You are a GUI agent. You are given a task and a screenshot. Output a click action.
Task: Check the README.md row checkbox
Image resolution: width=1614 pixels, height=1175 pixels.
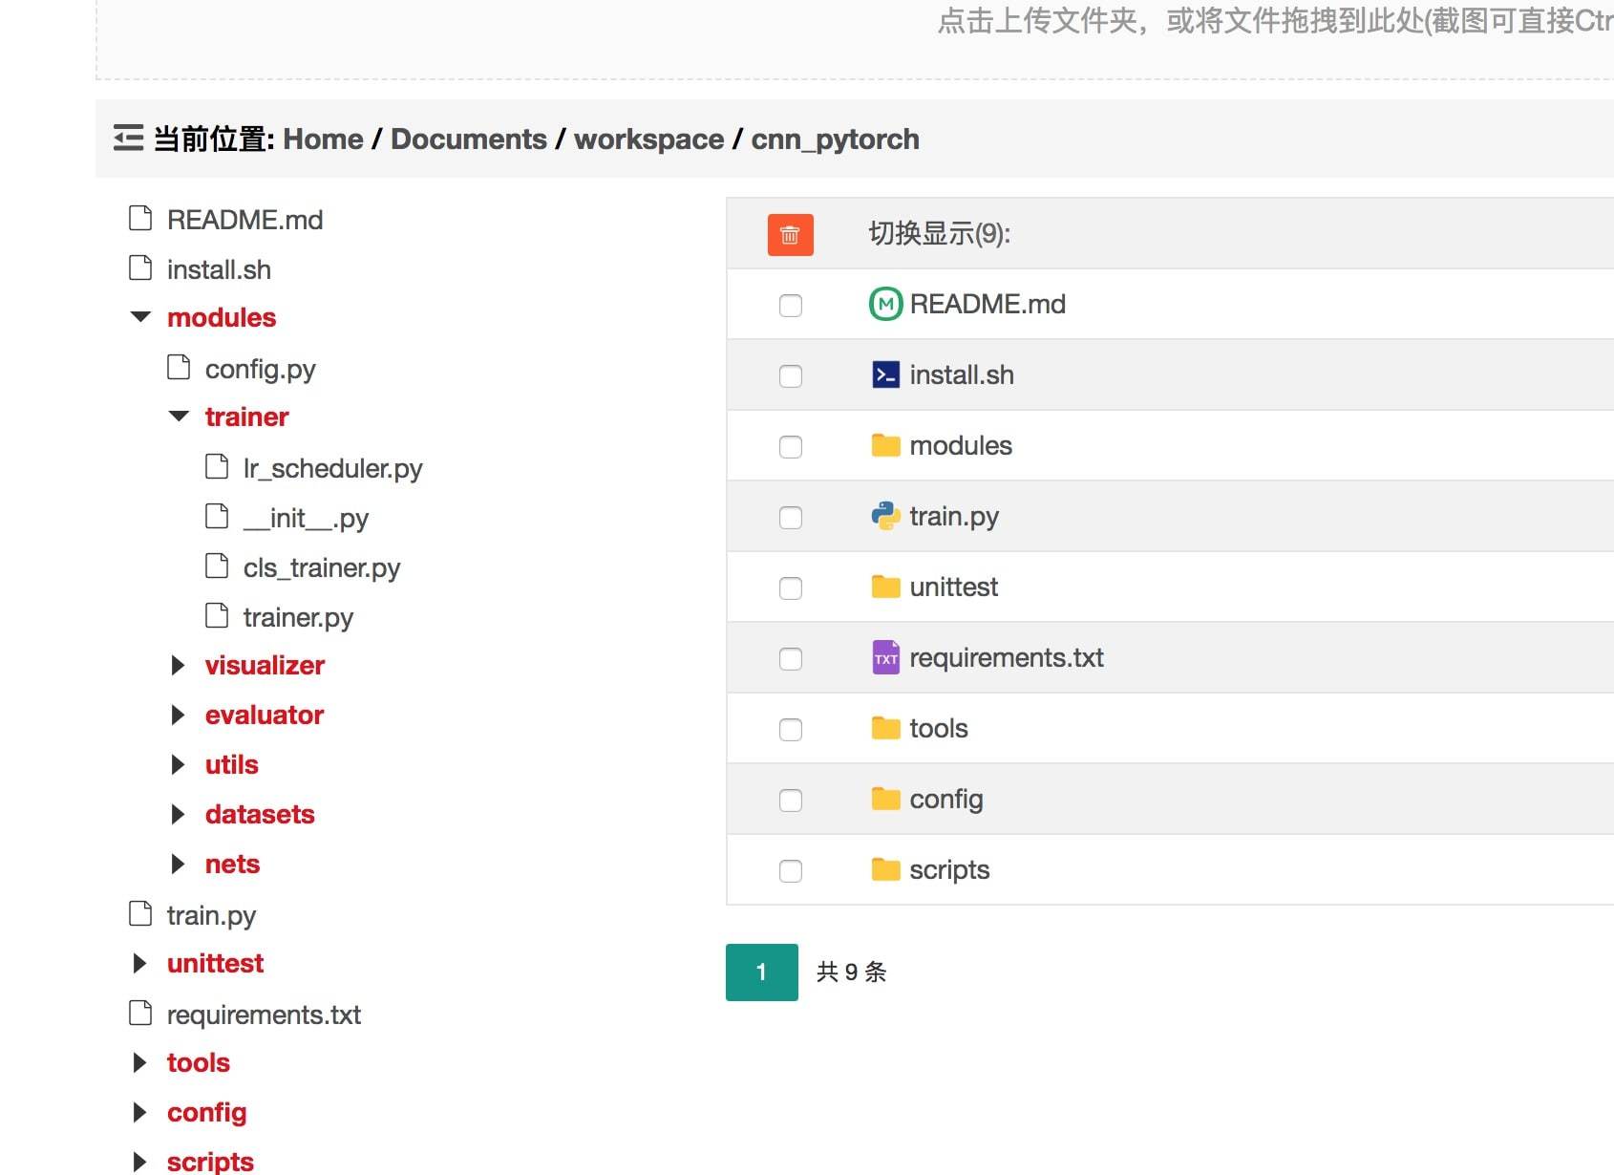(x=791, y=306)
